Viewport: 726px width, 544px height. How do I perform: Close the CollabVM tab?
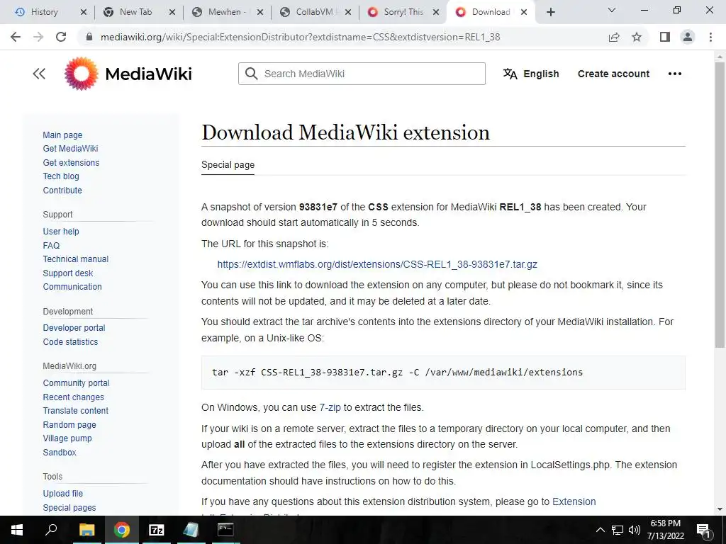pos(348,12)
